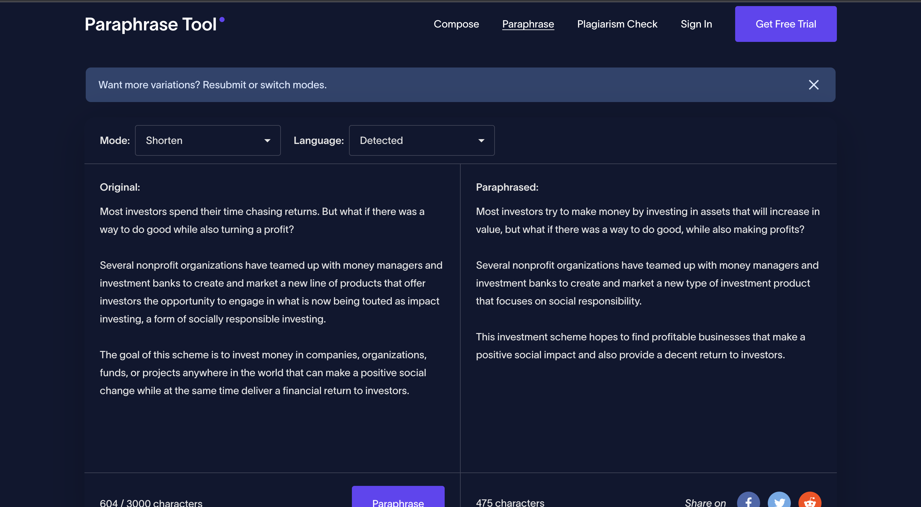Click 'Want more variations? Resubmit or switch modes.' text

212,85
